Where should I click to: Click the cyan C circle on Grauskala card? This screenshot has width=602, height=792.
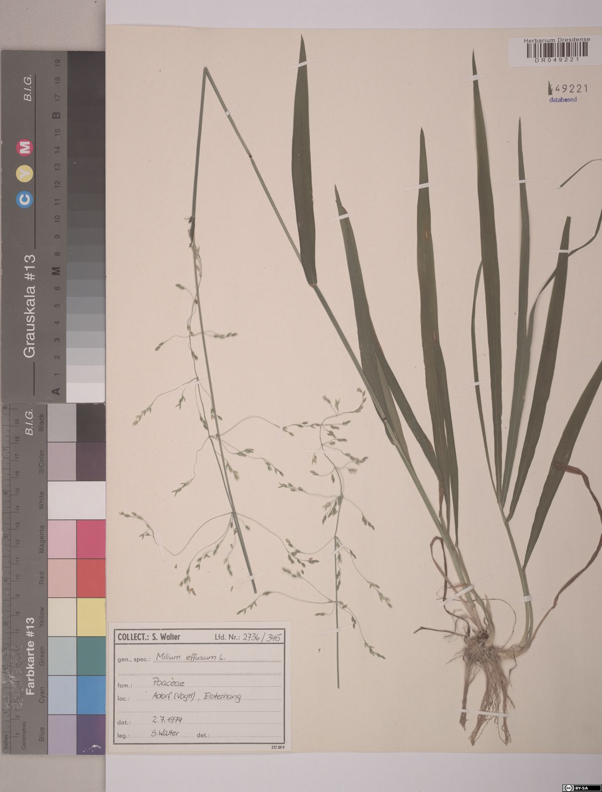pyautogui.click(x=25, y=199)
